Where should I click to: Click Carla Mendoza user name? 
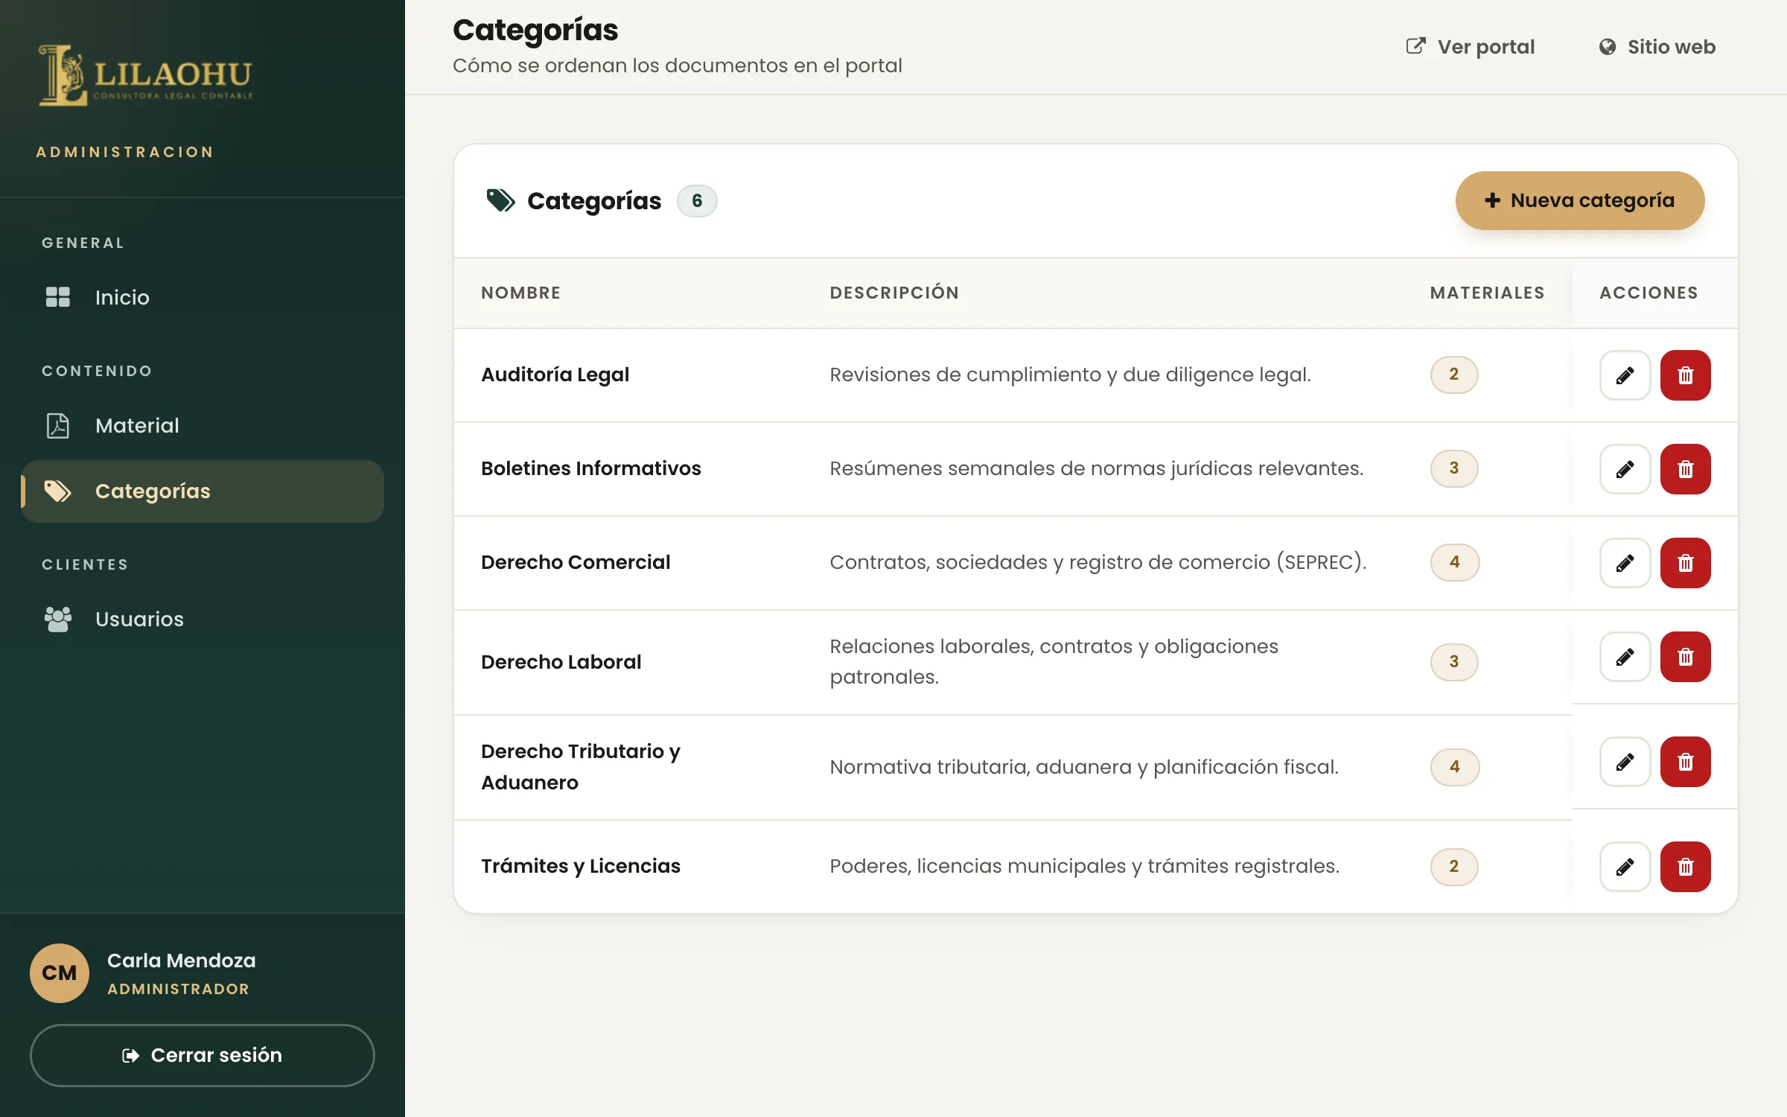pyautogui.click(x=181, y=961)
